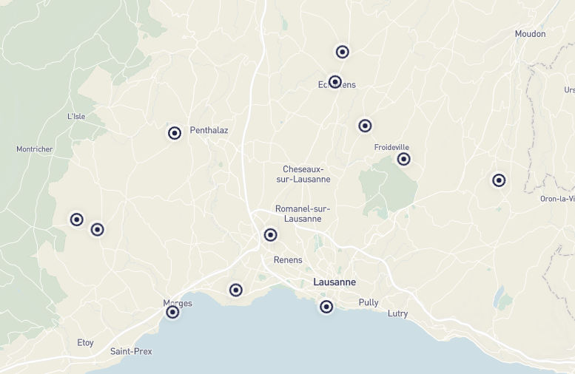Click the Romanel-sur-Lausanne label

(x=303, y=214)
